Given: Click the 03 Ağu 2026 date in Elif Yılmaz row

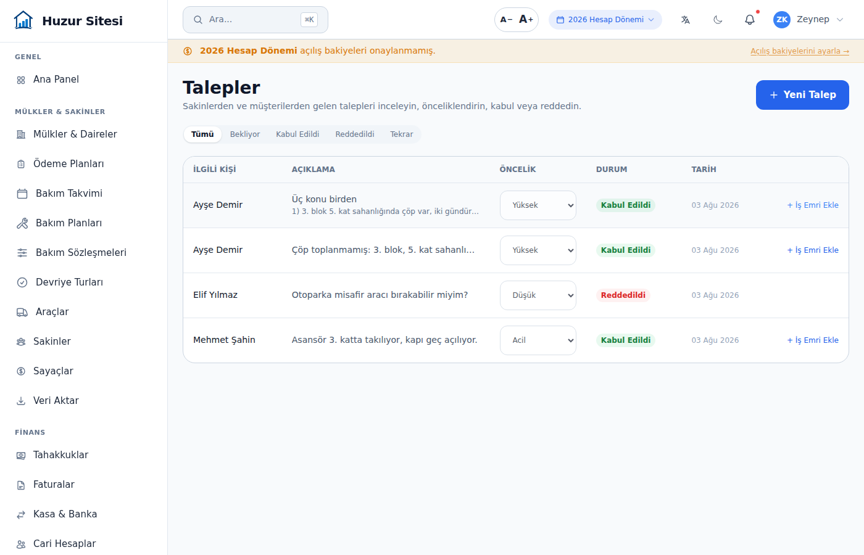Looking at the screenshot, I should pos(715,295).
